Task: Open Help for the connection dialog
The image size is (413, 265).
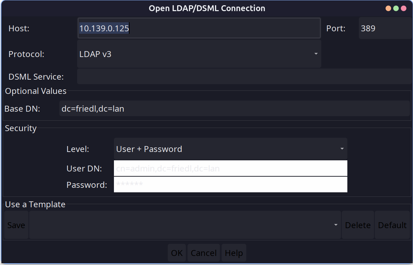Action: click(x=234, y=253)
